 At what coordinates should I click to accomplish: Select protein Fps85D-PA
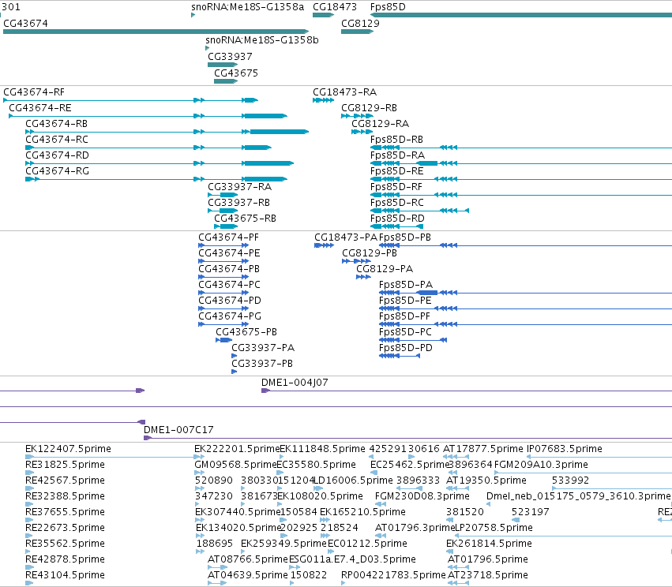pyautogui.click(x=525, y=293)
